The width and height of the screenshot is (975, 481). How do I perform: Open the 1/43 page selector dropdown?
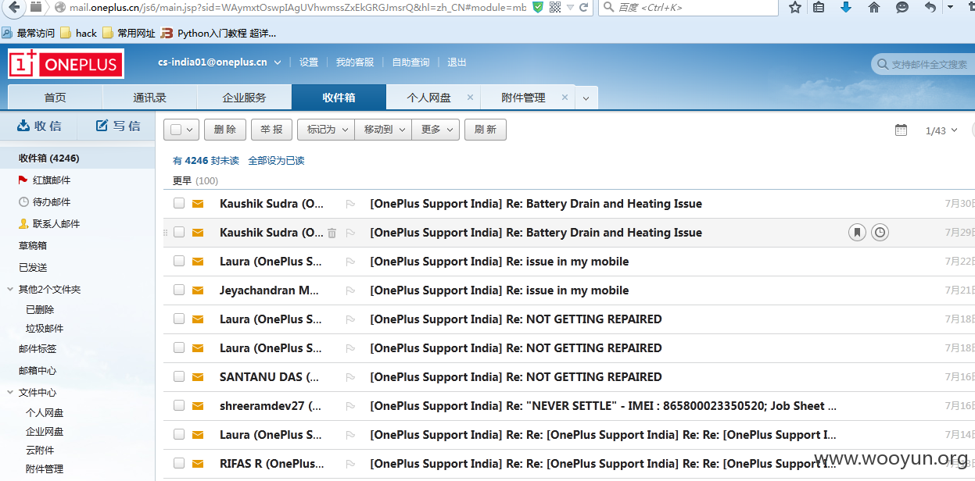[941, 130]
